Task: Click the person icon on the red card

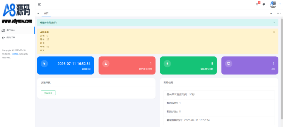Action: [106, 63]
